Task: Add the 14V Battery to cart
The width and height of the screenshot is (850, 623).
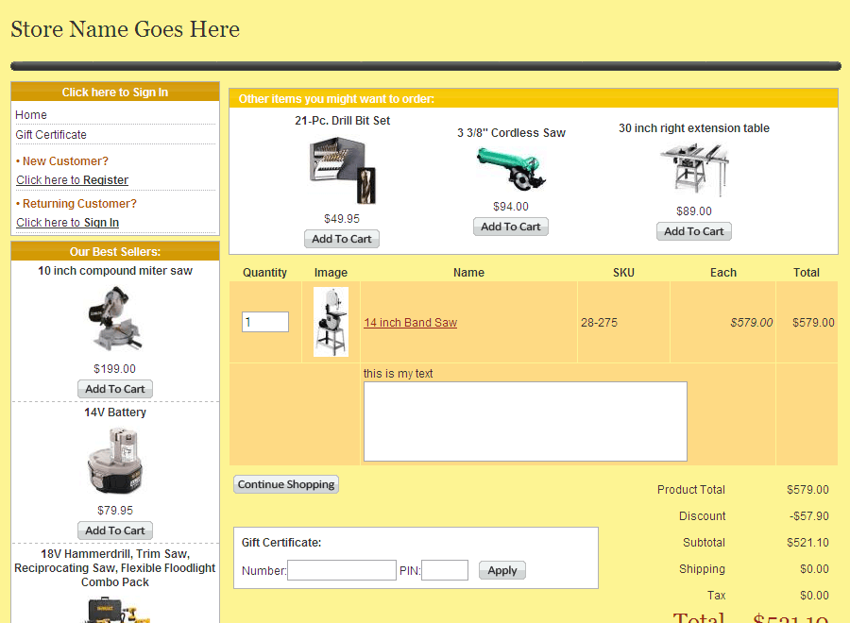Action: pos(115,530)
